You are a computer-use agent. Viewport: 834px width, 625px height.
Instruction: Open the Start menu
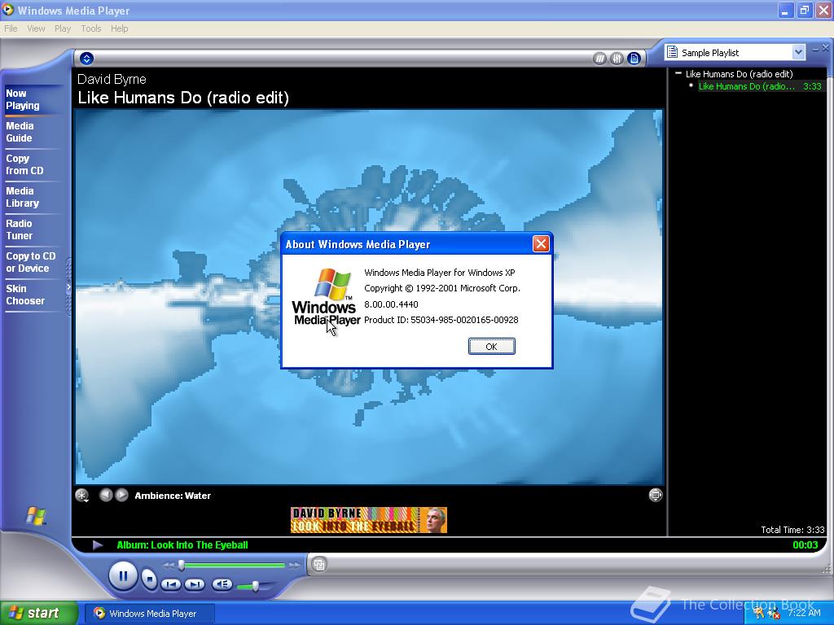39,613
